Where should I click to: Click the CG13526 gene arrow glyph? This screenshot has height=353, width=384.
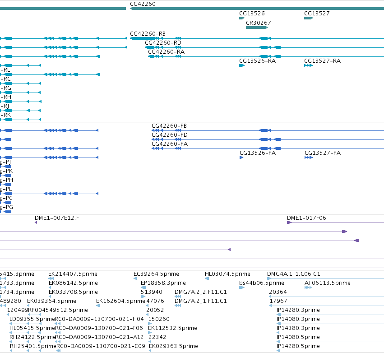(242, 18)
